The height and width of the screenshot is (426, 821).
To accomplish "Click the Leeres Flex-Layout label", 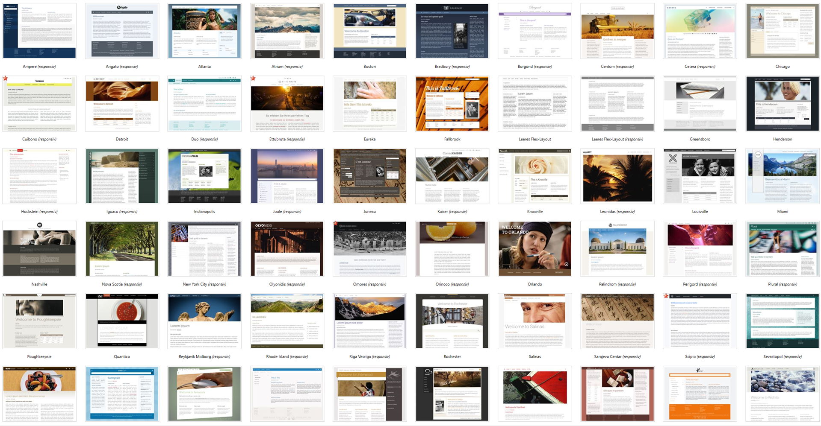I will [535, 139].
